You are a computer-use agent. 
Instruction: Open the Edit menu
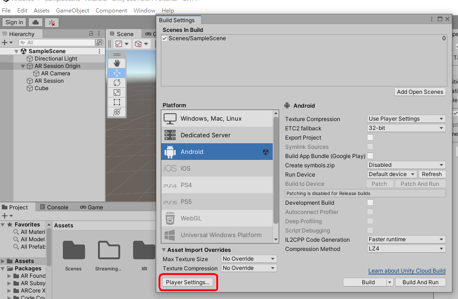click(x=22, y=11)
